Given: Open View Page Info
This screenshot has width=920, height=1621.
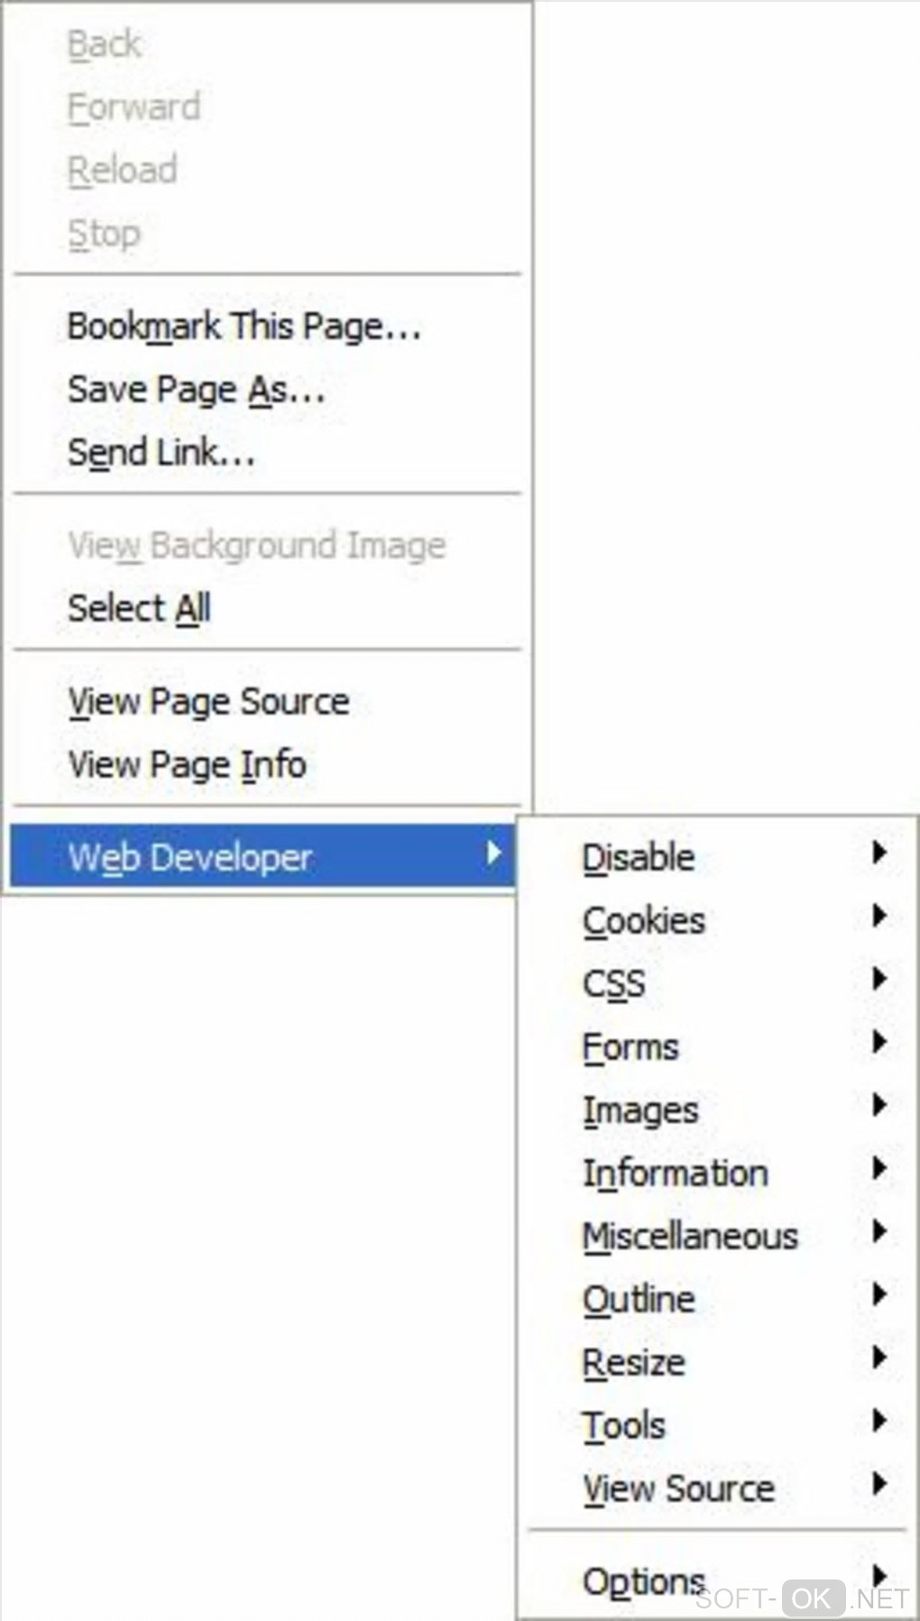Looking at the screenshot, I should point(187,765).
